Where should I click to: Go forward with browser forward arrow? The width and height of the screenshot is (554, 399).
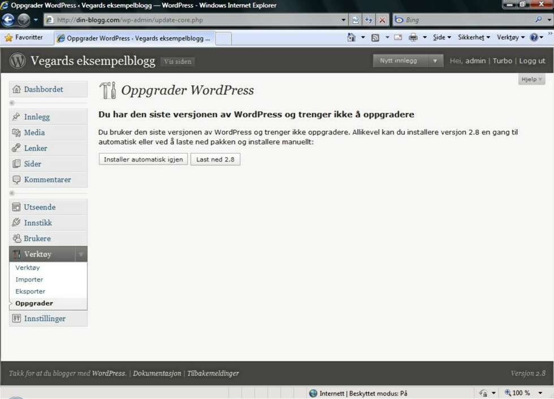coord(24,20)
